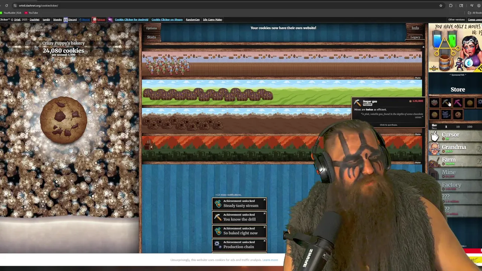482x271 pixels.
Task: Open the browser extensions puzzle icon
Action: pyautogui.click(x=451, y=6)
